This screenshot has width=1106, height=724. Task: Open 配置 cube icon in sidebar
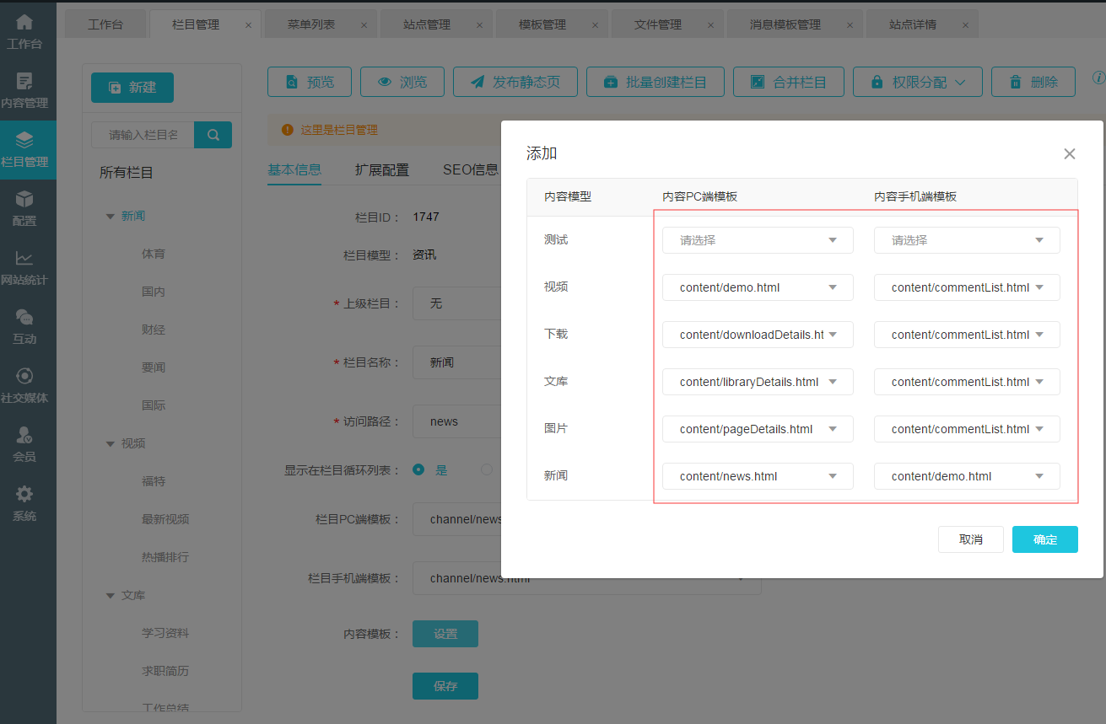[x=25, y=208]
